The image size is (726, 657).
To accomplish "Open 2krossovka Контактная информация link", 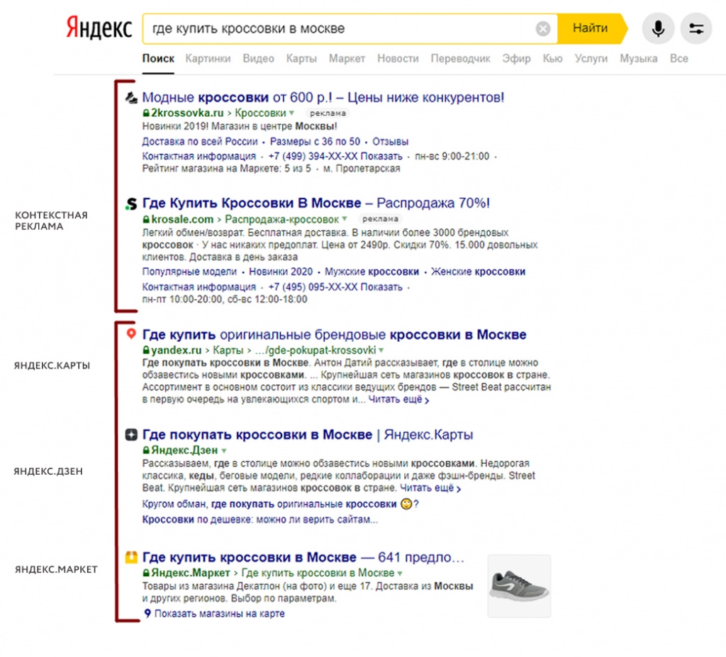I will (x=199, y=157).
